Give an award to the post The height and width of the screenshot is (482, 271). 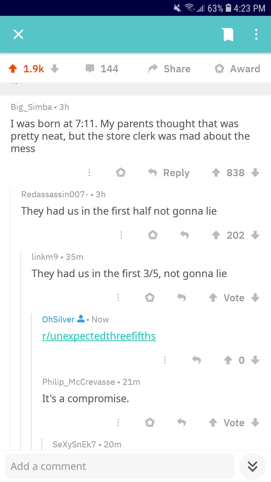[237, 69]
